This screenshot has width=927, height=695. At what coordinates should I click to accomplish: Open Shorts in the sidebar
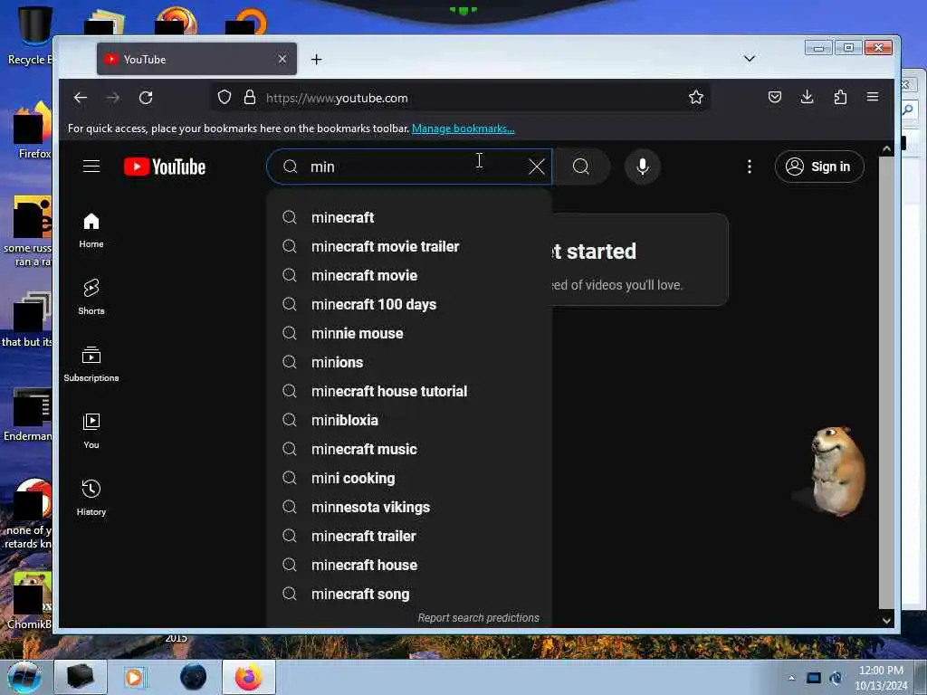click(91, 297)
